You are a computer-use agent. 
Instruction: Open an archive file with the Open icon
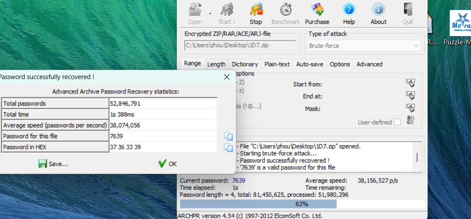pos(195,13)
